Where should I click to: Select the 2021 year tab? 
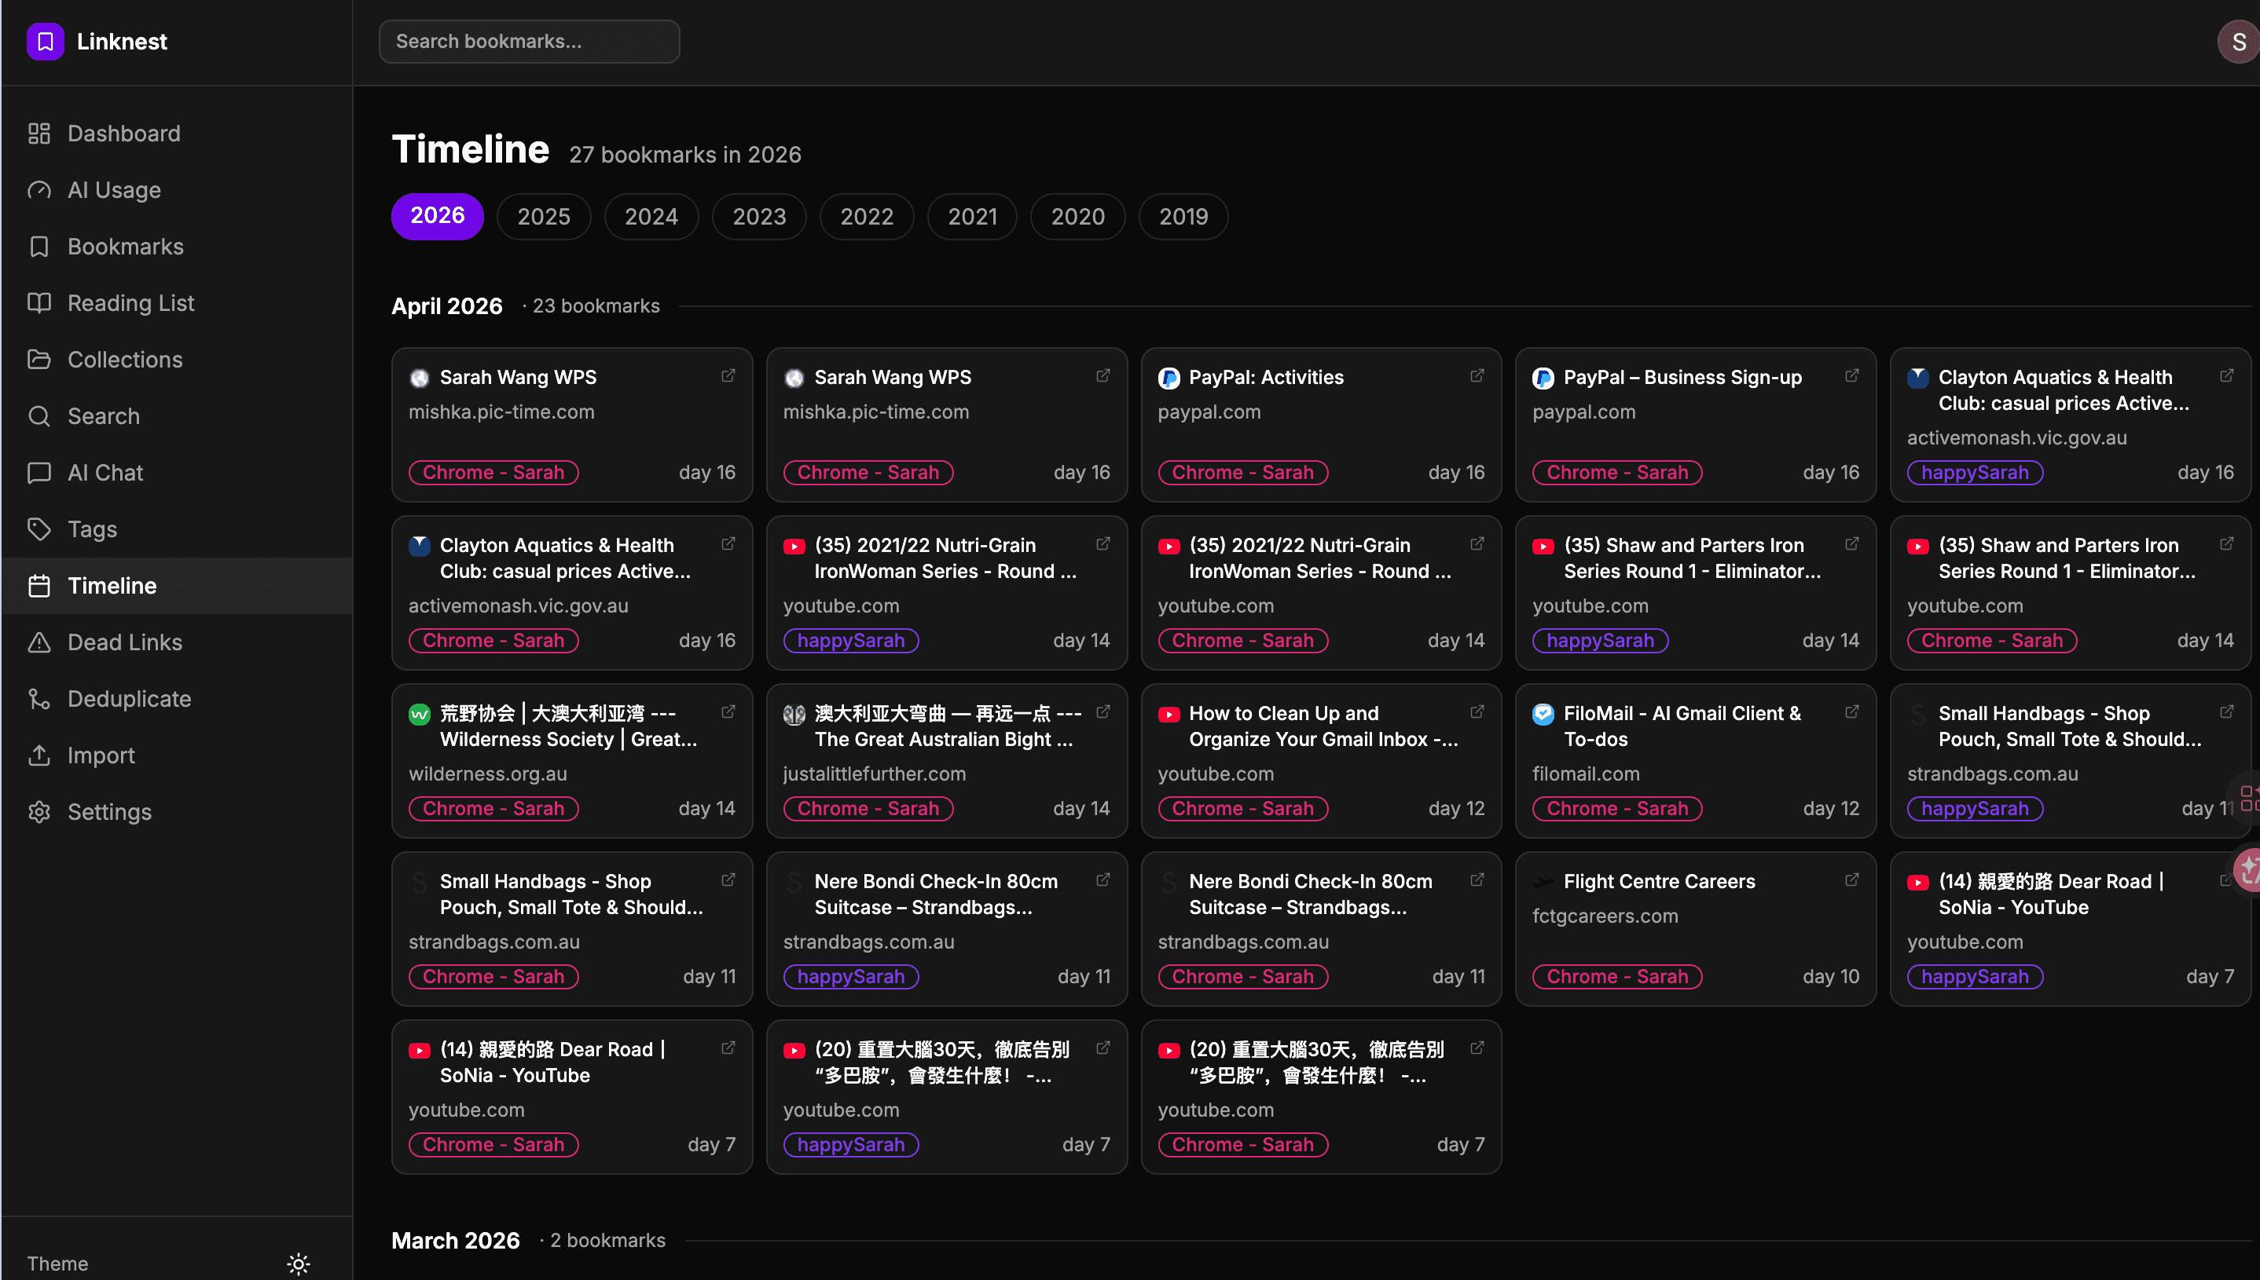click(x=972, y=216)
